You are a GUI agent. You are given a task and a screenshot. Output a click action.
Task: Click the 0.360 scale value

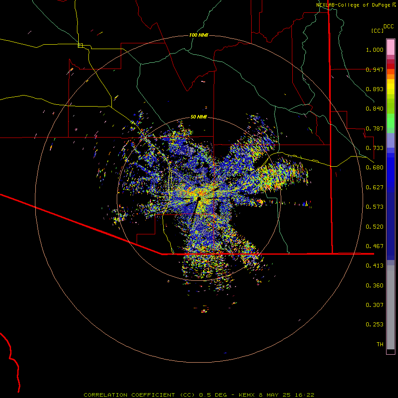375,286
